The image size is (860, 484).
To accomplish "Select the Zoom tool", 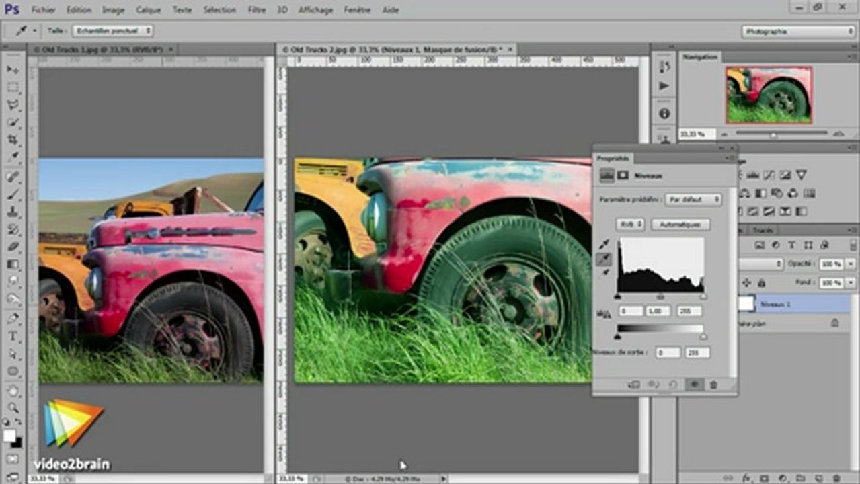I will (x=13, y=408).
